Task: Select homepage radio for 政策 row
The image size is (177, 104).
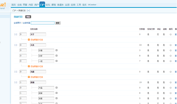Action: tap(171, 93)
